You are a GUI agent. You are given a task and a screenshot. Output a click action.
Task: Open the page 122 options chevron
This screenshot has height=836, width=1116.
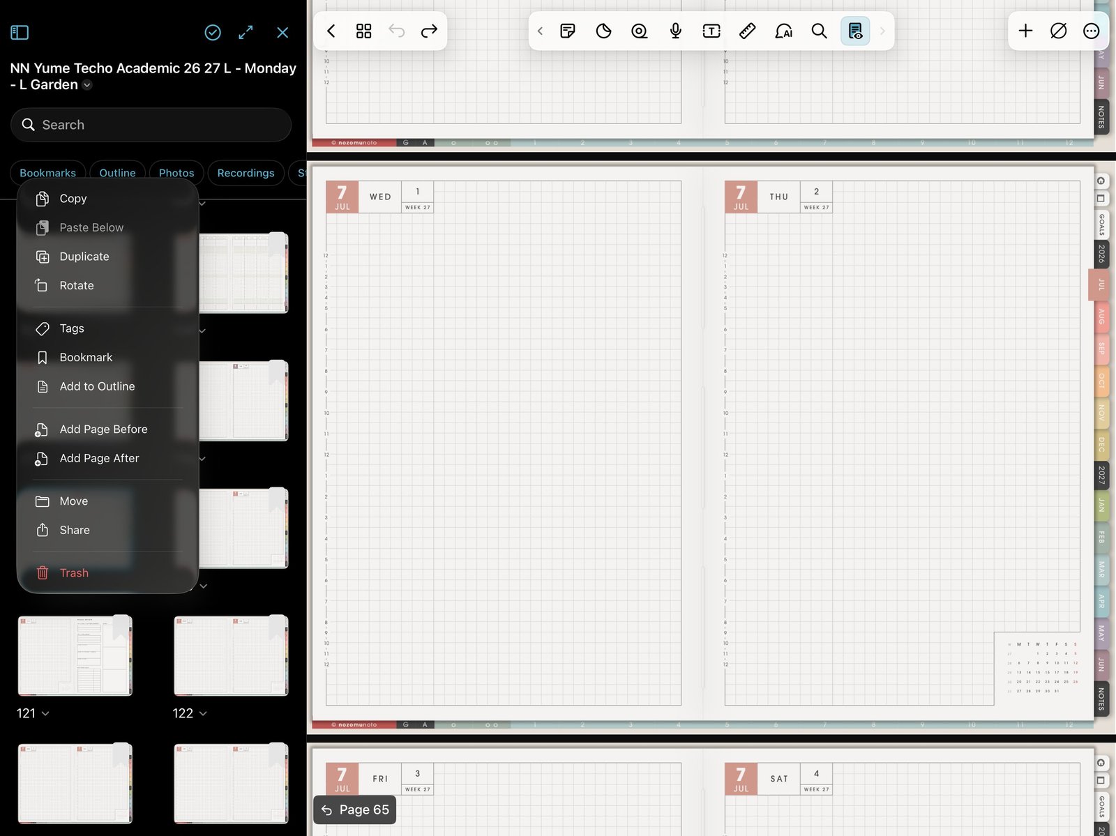203,713
